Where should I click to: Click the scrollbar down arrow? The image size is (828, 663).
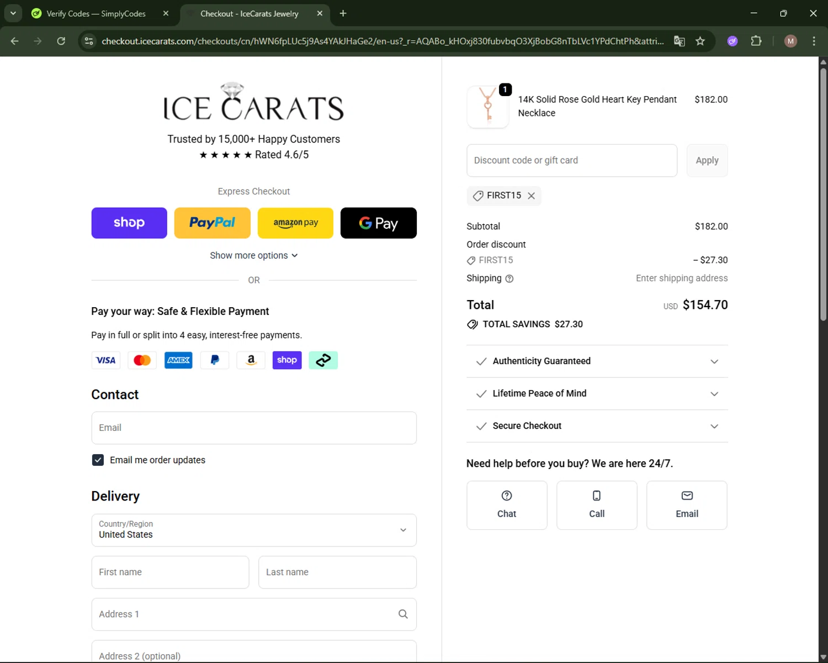coord(823,657)
